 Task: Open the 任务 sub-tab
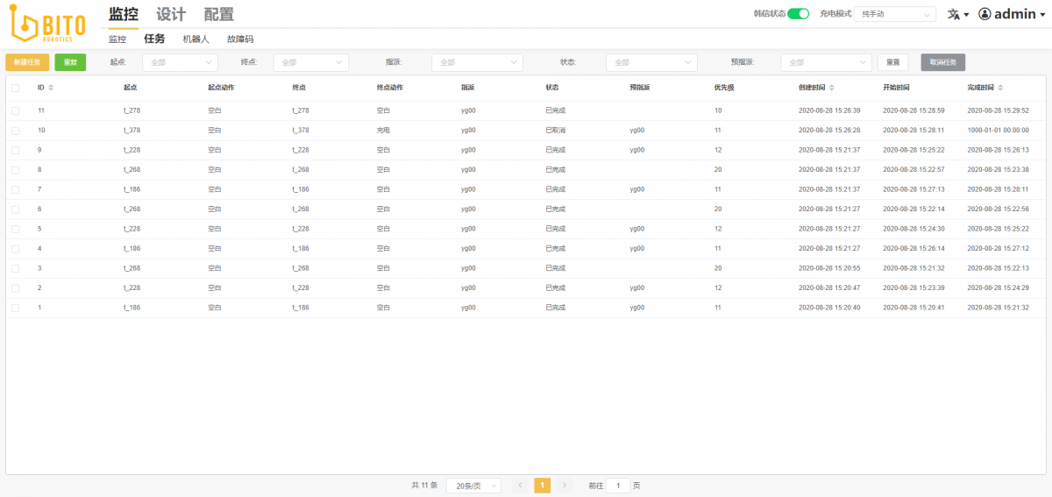click(154, 39)
